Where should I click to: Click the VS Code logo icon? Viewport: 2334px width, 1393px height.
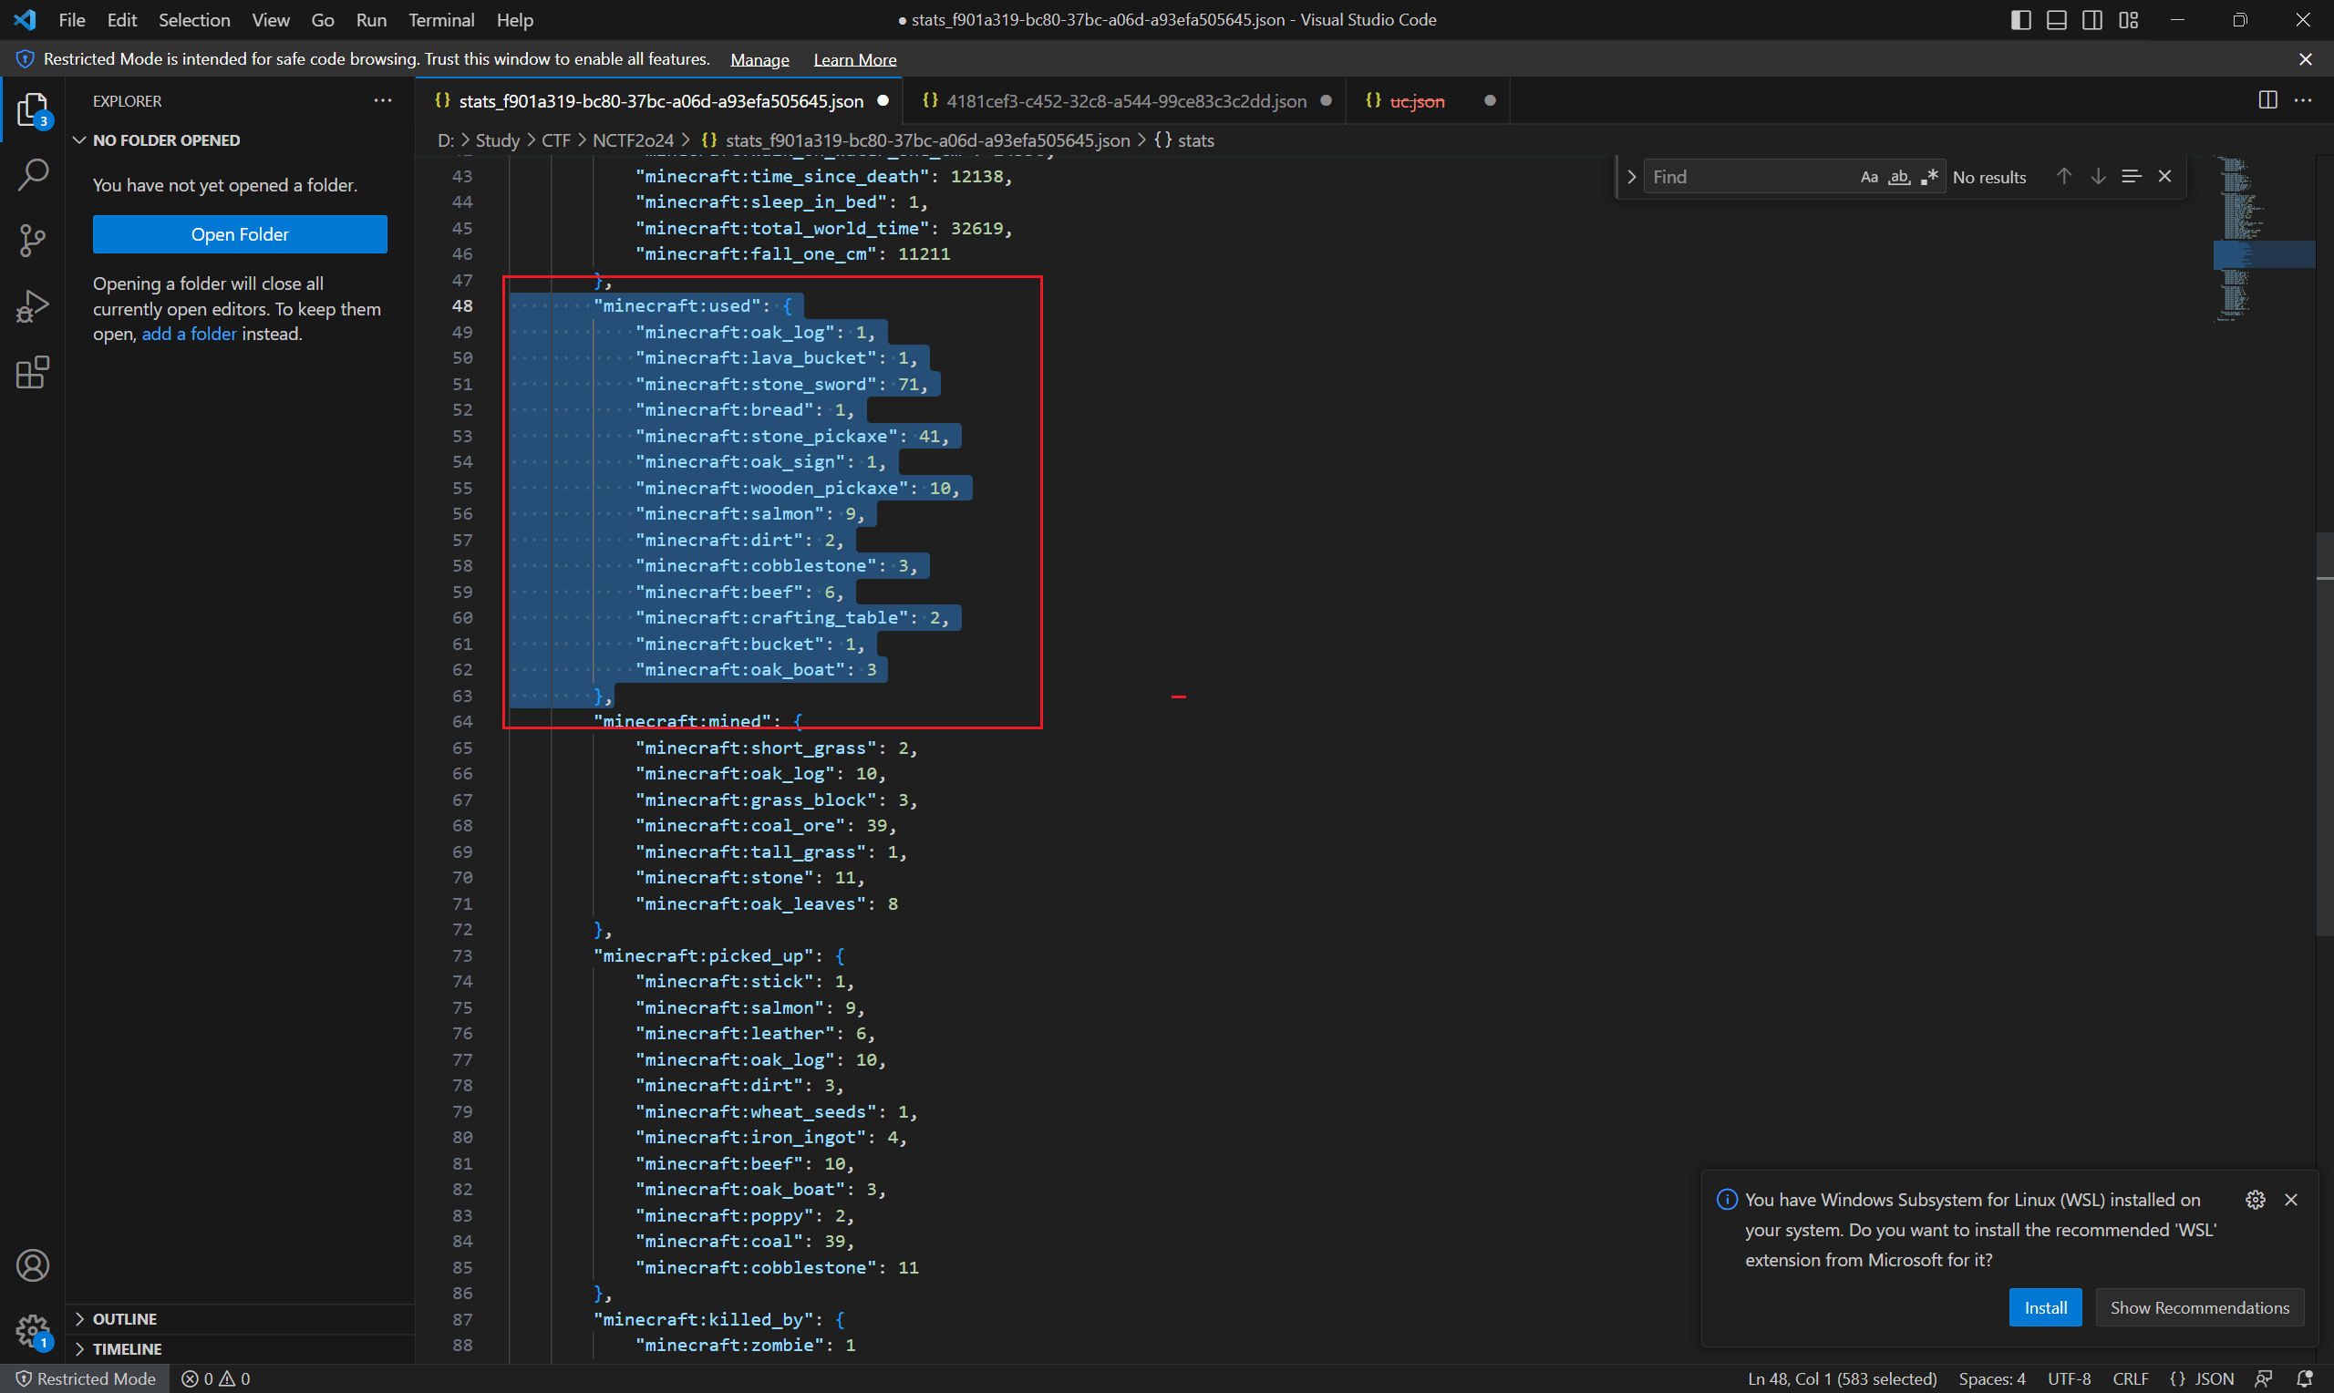(26, 20)
